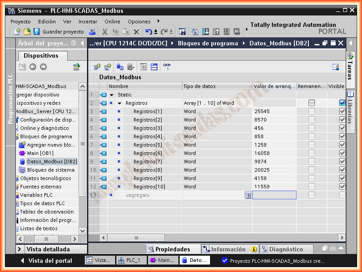Viewport: 362px width, 272px height.
Task: Click the back arrow in Dispositivos panel
Action: (x=33, y=66)
